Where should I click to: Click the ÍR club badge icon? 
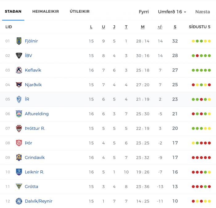(19, 99)
